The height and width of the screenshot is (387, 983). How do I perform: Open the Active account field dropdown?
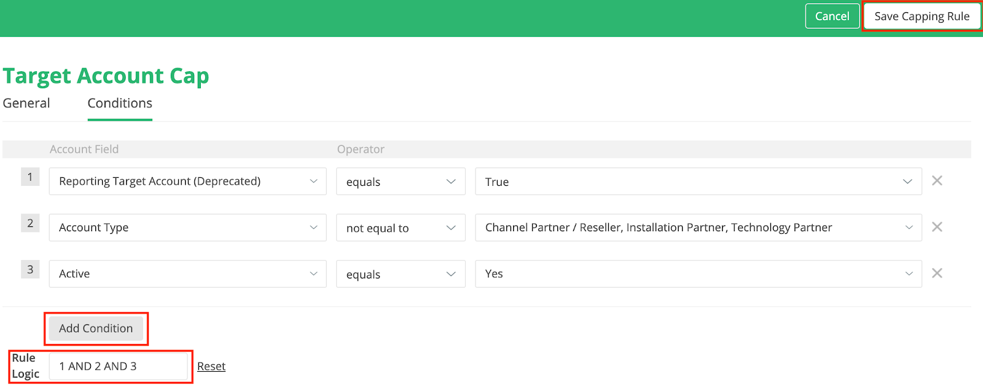(x=187, y=274)
